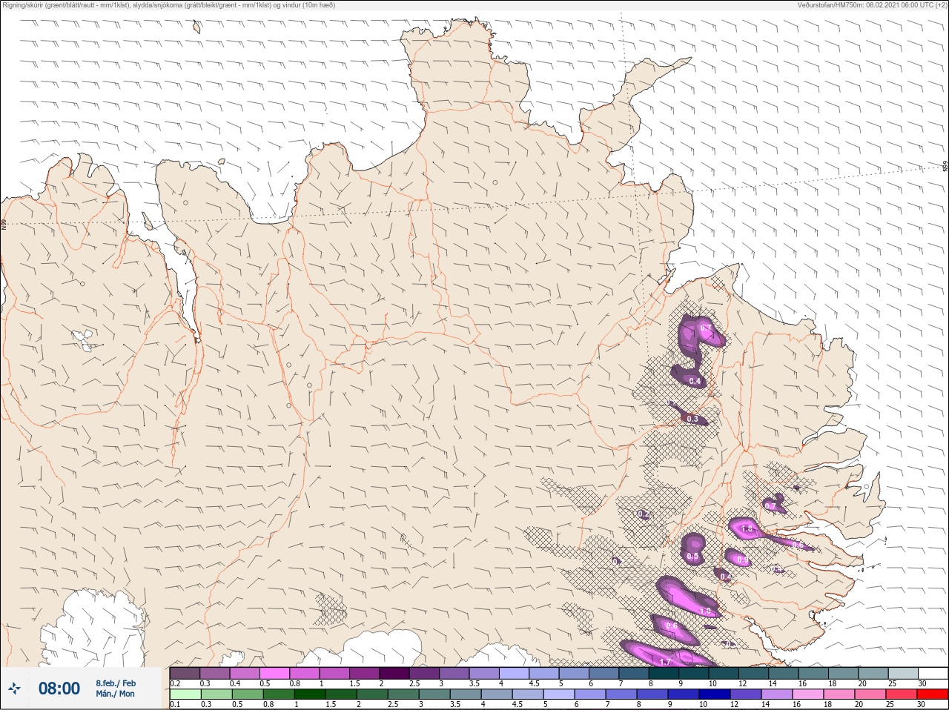949x710 pixels.
Task: Click the '1.7' snowfall value on the map
Action: tap(665, 662)
